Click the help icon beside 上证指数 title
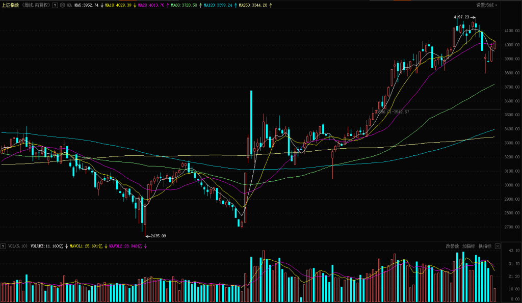The image size is (522, 303). click(55, 5)
